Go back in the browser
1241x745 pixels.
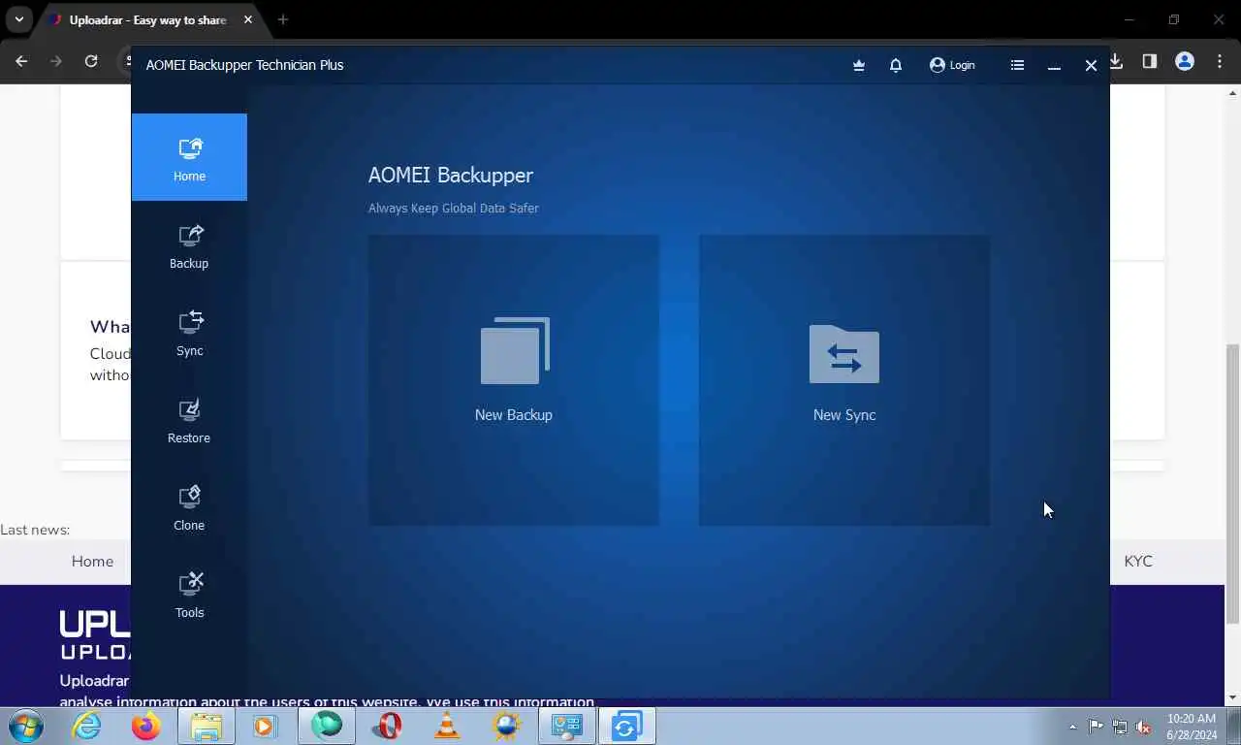click(x=21, y=61)
